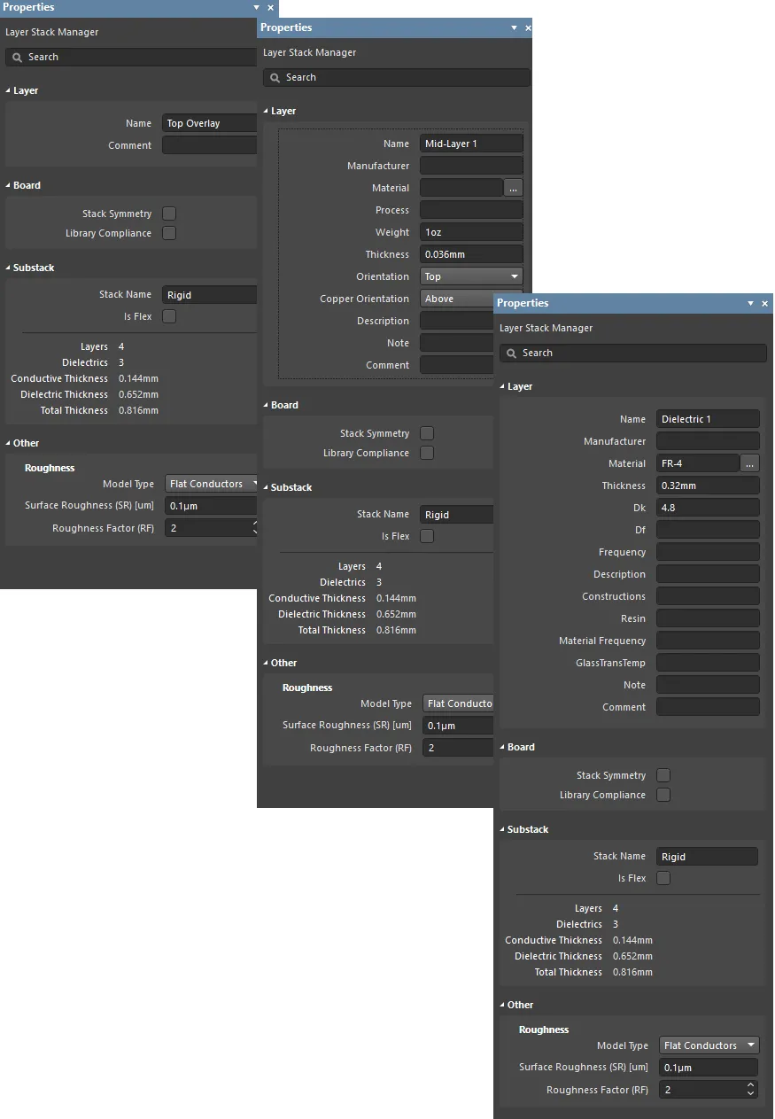The height and width of the screenshot is (1119, 775).
Task: Collapse the Layer section in Mid-Layer 1 panel
Action: point(267,112)
